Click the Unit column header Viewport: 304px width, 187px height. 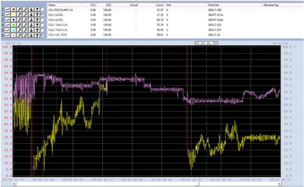pyautogui.click(x=186, y=5)
